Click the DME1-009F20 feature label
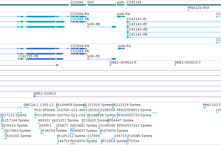 click(x=45, y=94)
